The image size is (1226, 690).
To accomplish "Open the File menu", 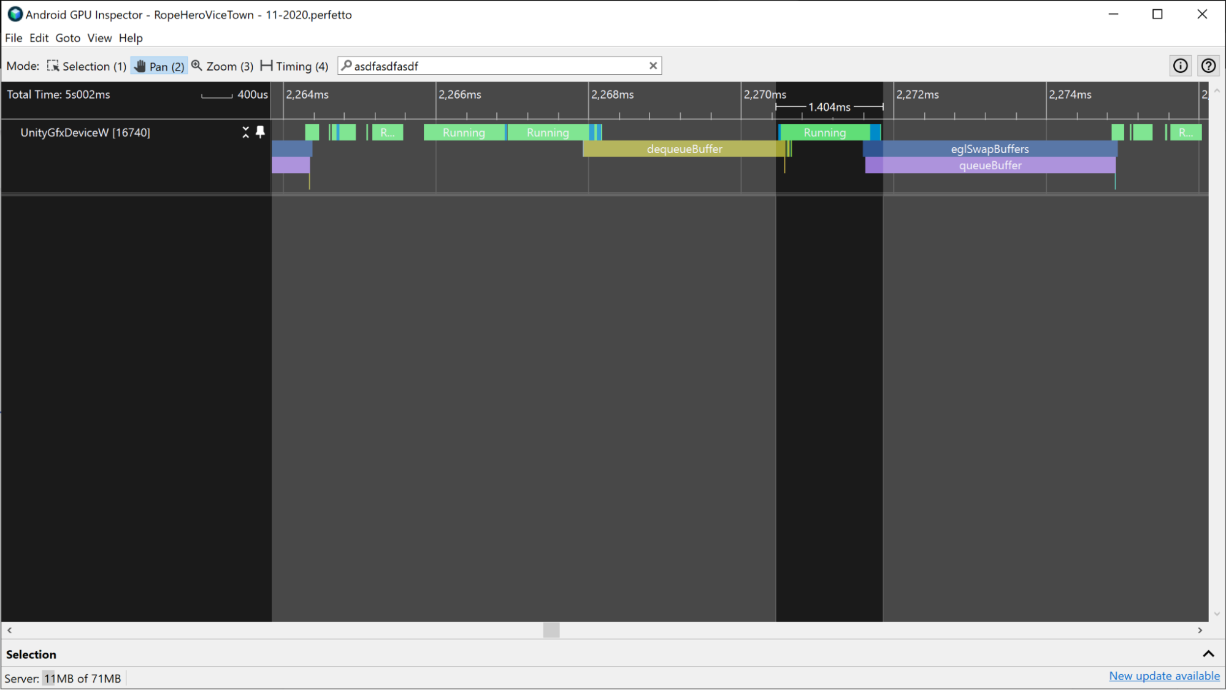I will click(x=13, y=38).
